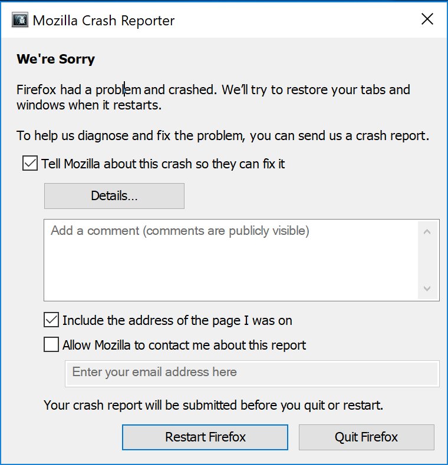Open the Details... button
Image resolution: width=448 pixels, height=465 pixels.
coord(114,196)
